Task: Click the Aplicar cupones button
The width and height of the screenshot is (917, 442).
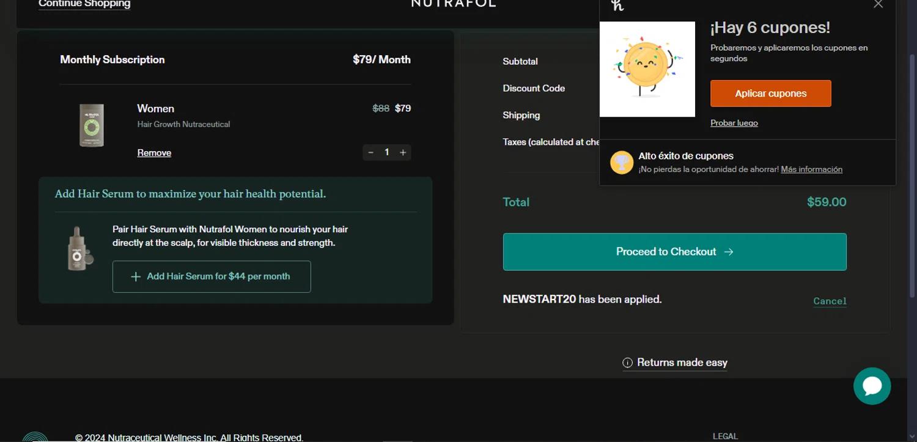Action: (x=770, y=94)
